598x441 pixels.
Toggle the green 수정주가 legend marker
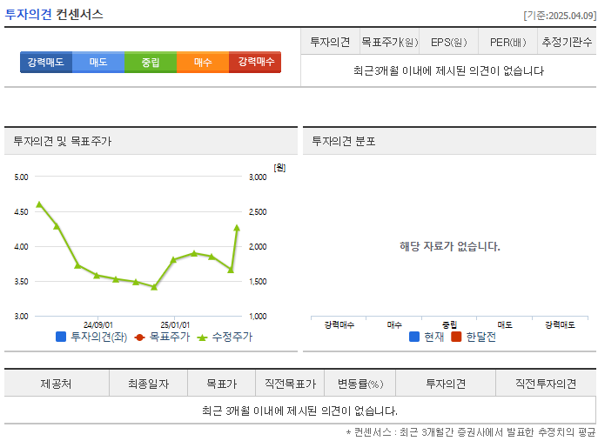tap(202, 337)
